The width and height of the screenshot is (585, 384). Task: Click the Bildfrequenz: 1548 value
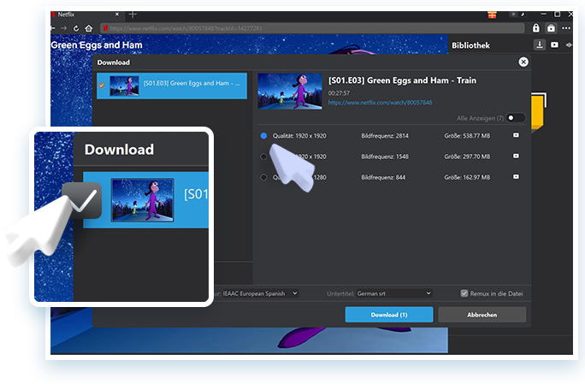click(385, 157)
